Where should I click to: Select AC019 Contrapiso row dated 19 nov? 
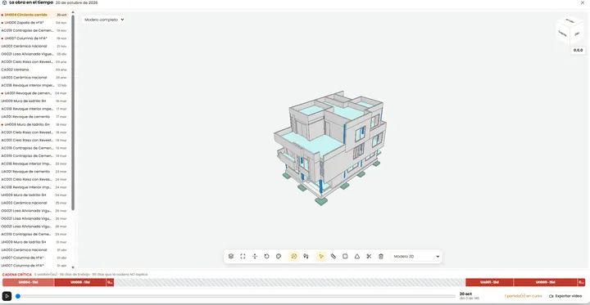tap(34, 30)
